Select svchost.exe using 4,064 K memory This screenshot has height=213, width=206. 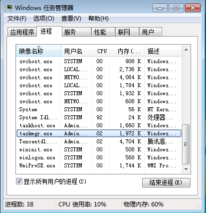point(99,77)
